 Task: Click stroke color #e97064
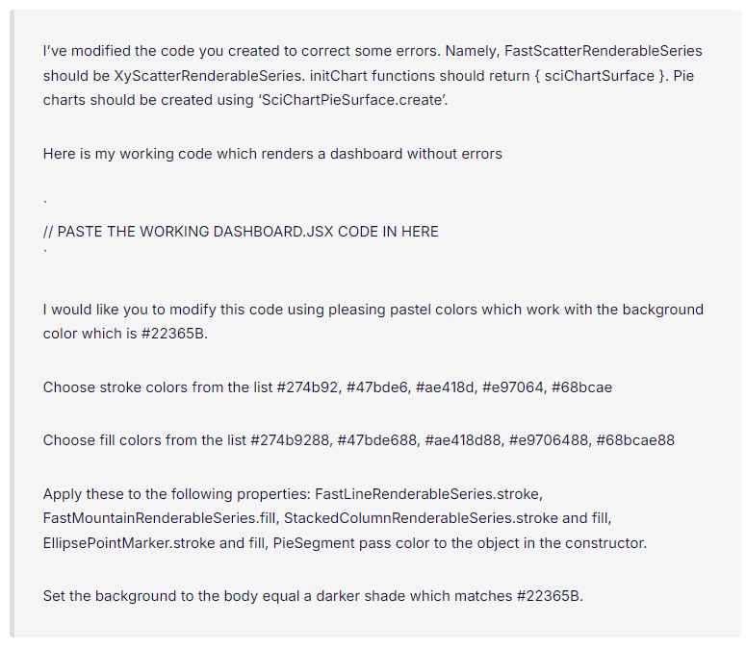pos(514,387)
